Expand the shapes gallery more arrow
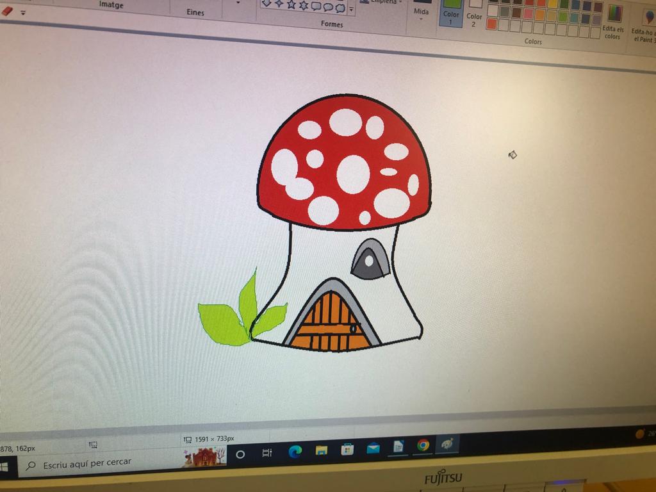Viewport: 656px width, 492px height. (x=351, y=9)
